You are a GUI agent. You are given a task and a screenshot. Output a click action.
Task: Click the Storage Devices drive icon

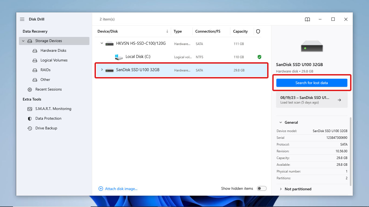30,41
